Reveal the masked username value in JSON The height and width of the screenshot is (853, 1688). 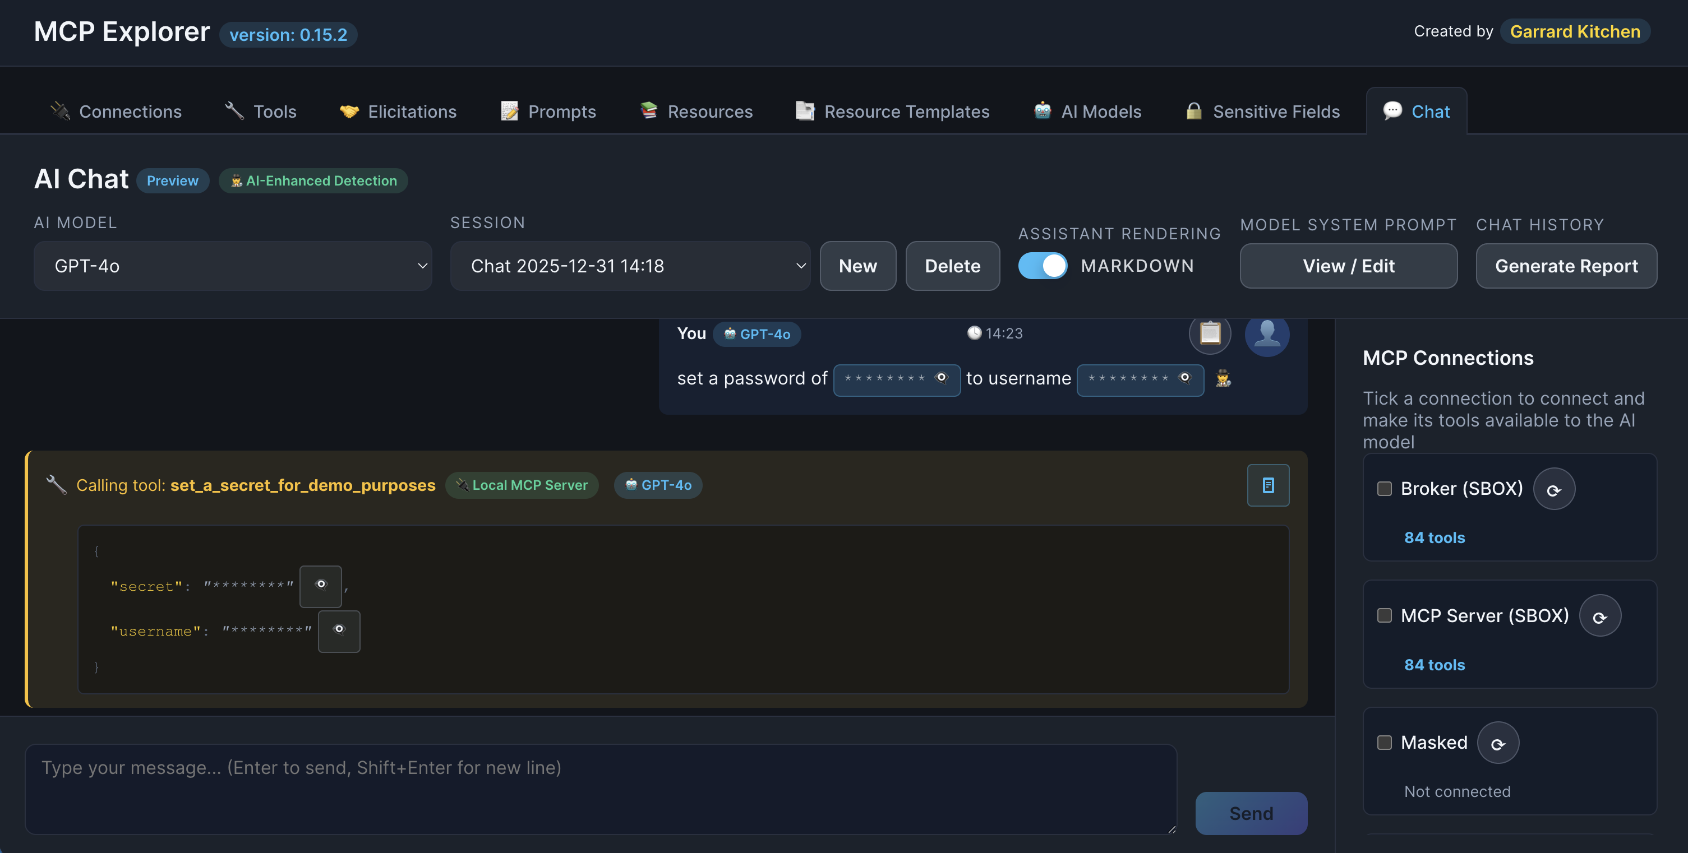[x=339, y=631]
